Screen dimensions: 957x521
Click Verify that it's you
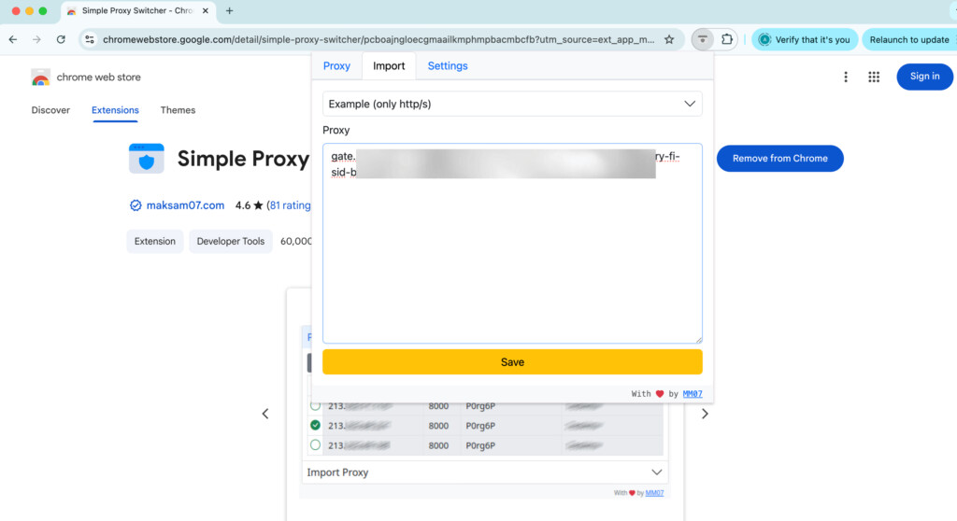805,39
